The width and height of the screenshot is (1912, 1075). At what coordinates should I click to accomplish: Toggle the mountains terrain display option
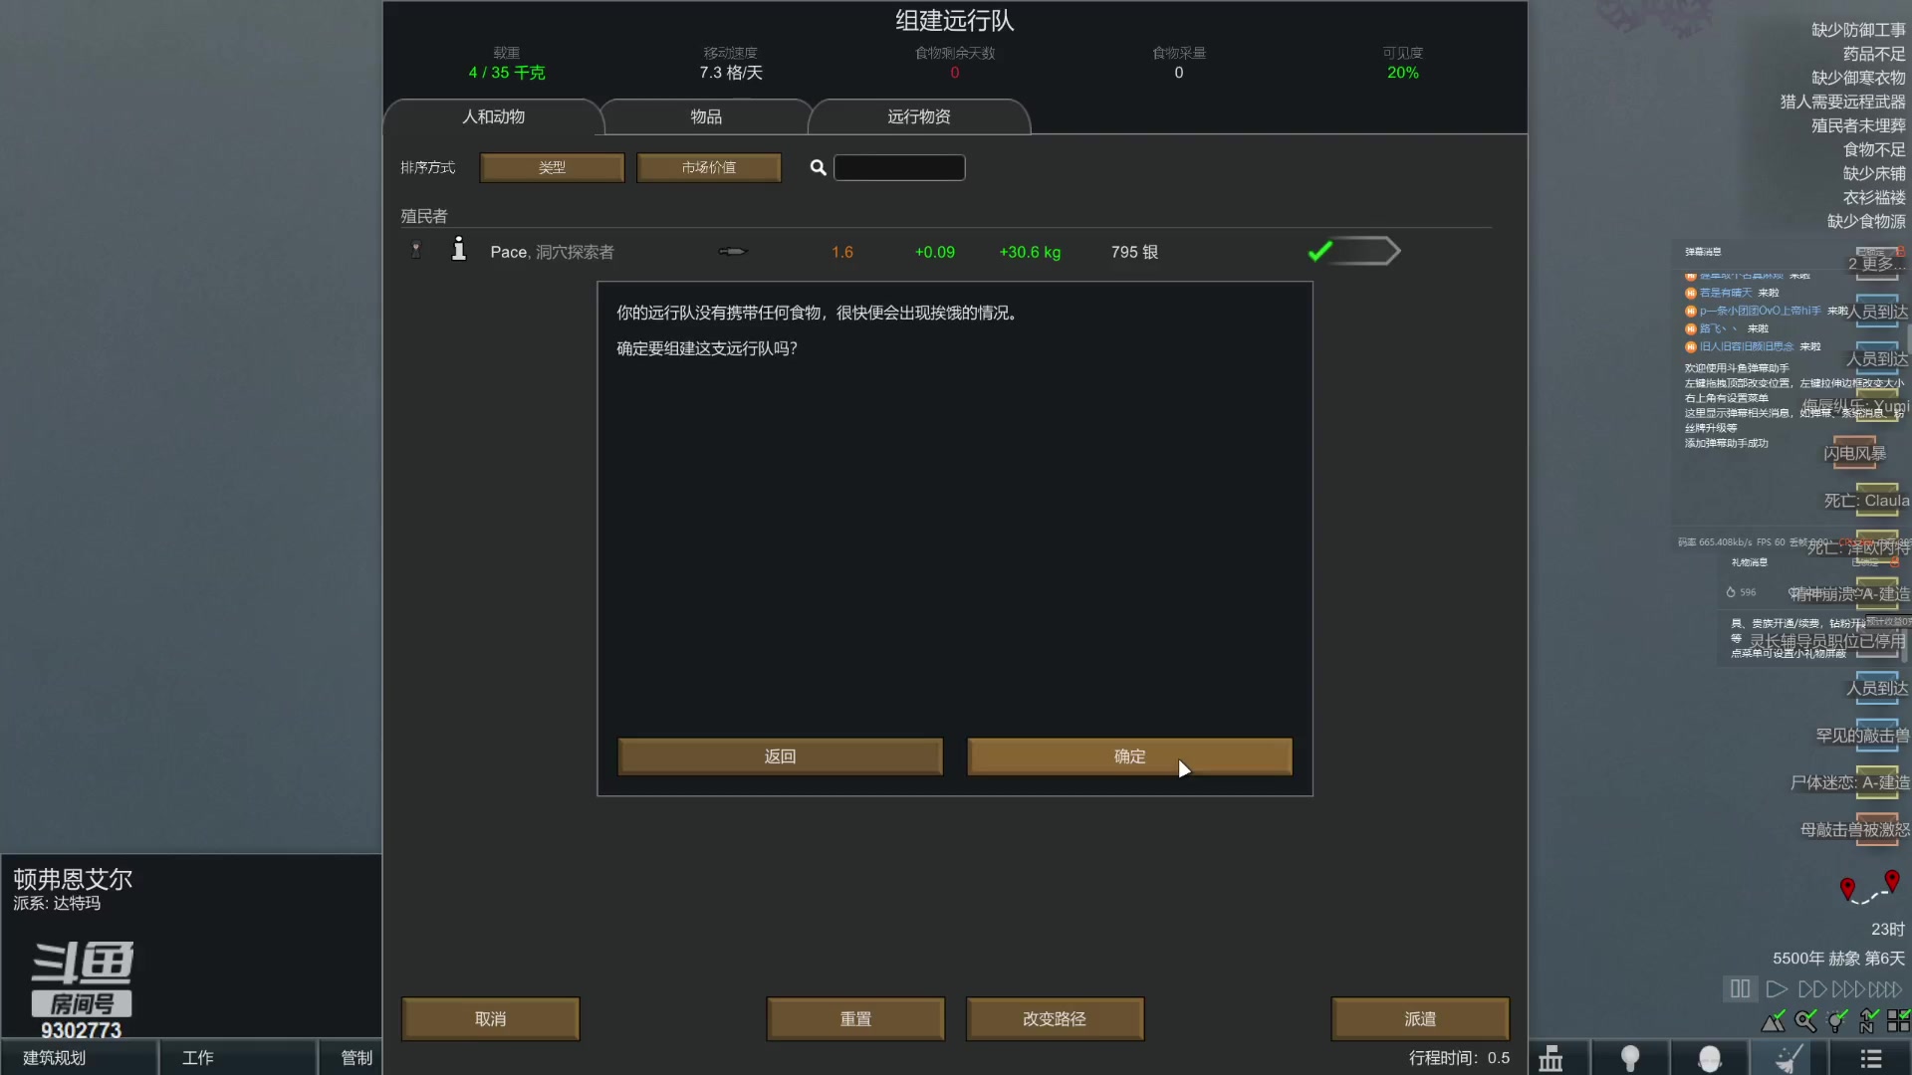tap(1774, 1021)
